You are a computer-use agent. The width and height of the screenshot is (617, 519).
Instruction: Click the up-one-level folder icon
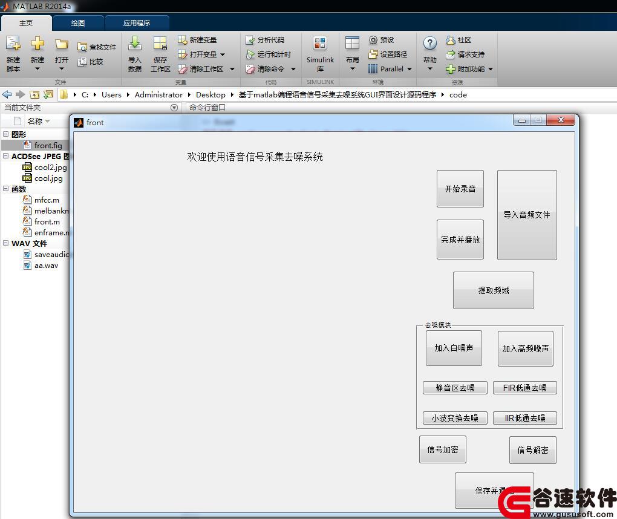point(34,94)
